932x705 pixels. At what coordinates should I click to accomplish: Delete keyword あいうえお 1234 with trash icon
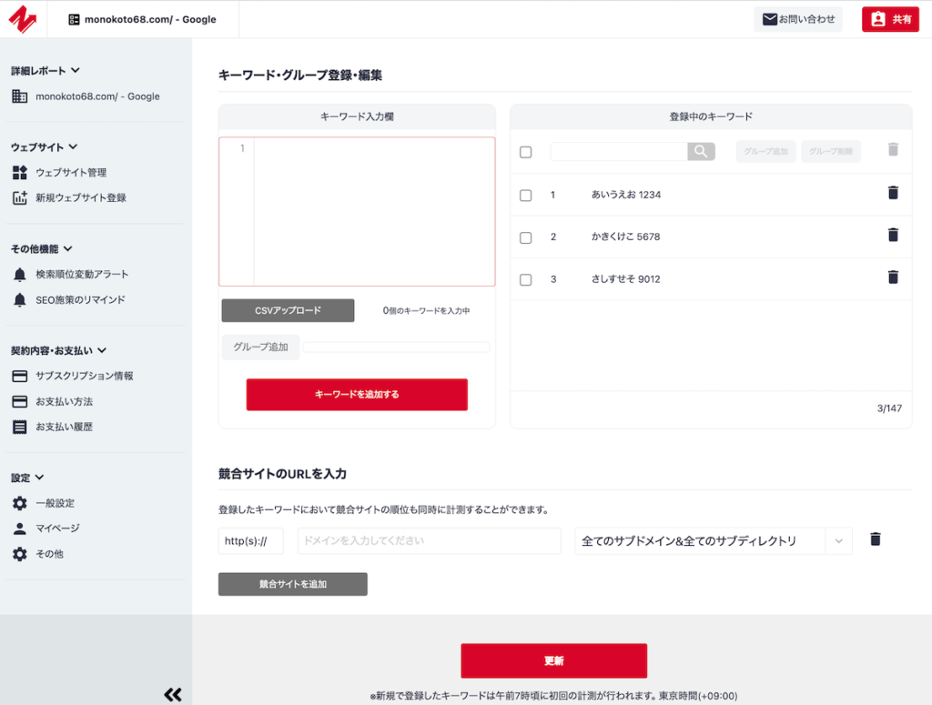pyautogui.click(x=892, y=193)
